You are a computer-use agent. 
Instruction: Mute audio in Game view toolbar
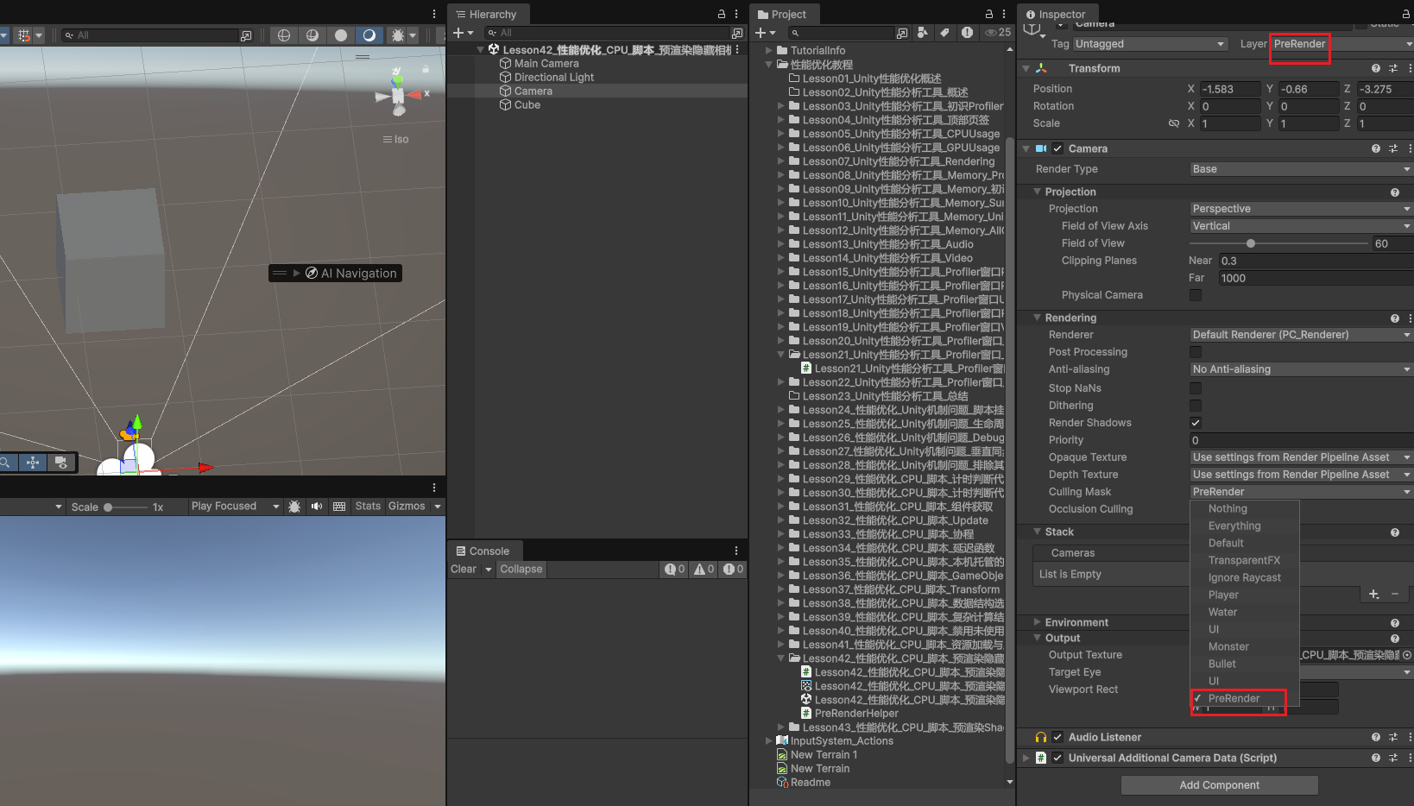(317, 507)
